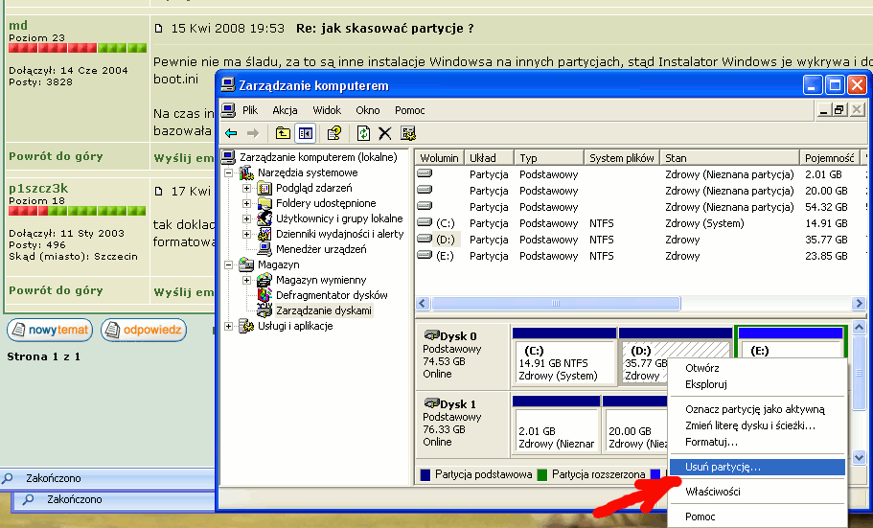
Task: Select the 2.01 GB partition on Dysk 1
Action: [556, 425]
